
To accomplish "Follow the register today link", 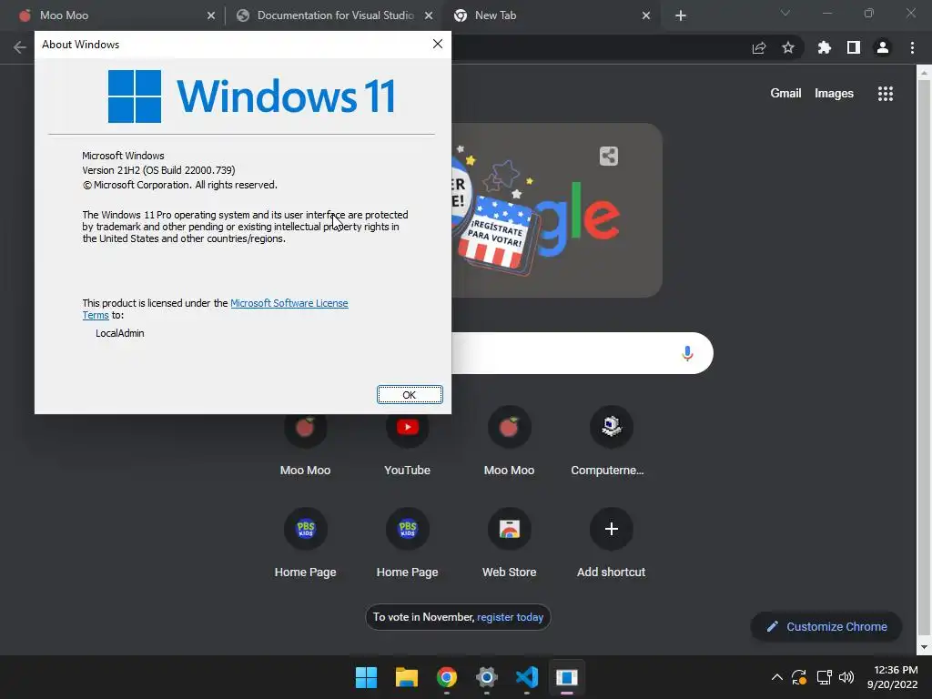I will tap(510, 617).
